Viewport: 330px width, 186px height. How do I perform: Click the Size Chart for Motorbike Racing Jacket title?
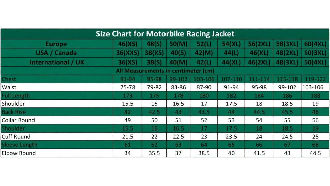(x=165, y=34)
